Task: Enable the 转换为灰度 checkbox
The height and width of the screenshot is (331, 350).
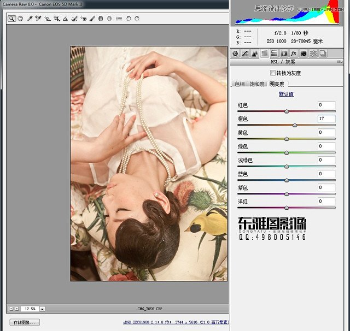Action: 273,73
